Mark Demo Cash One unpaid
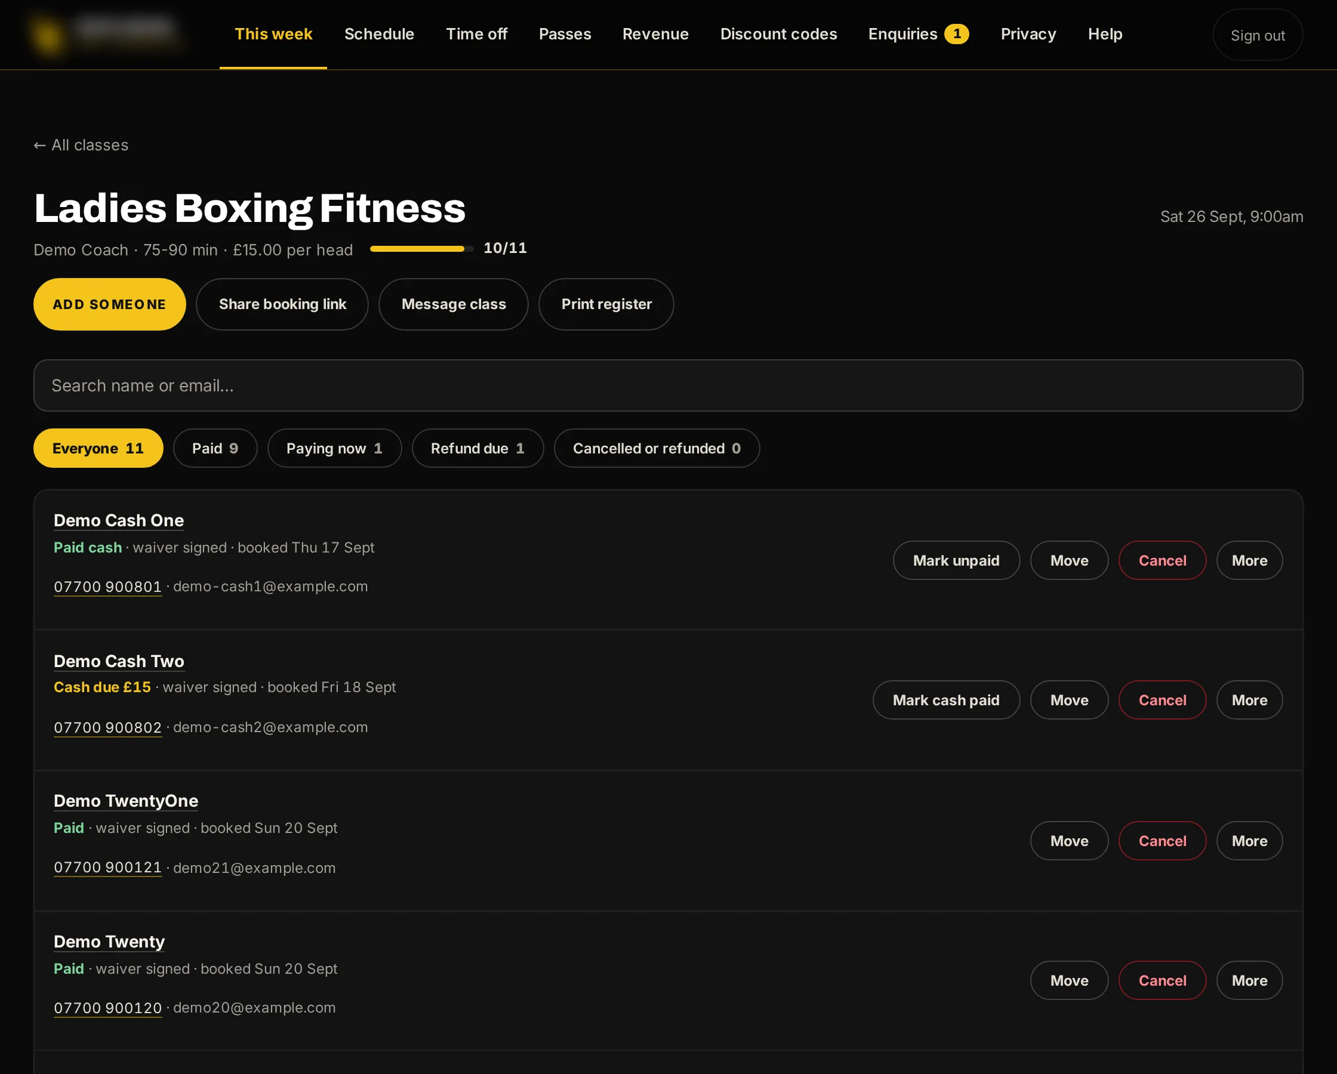The height and width of the screenshot is (1074, 1337). [956, 560]
